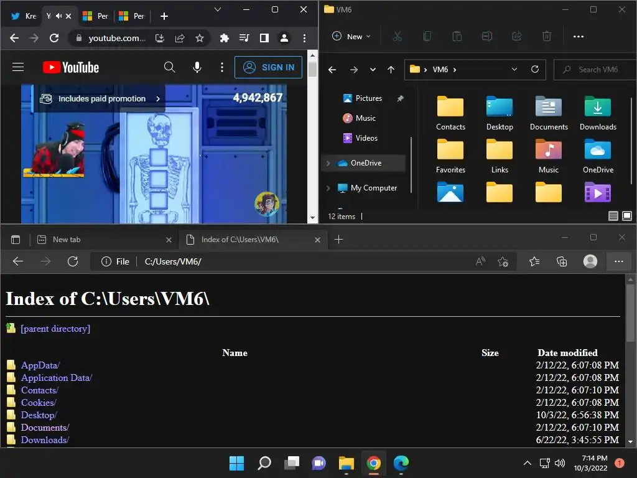
Task: Open the Downloads/ directory link
Action: point(45,440)
